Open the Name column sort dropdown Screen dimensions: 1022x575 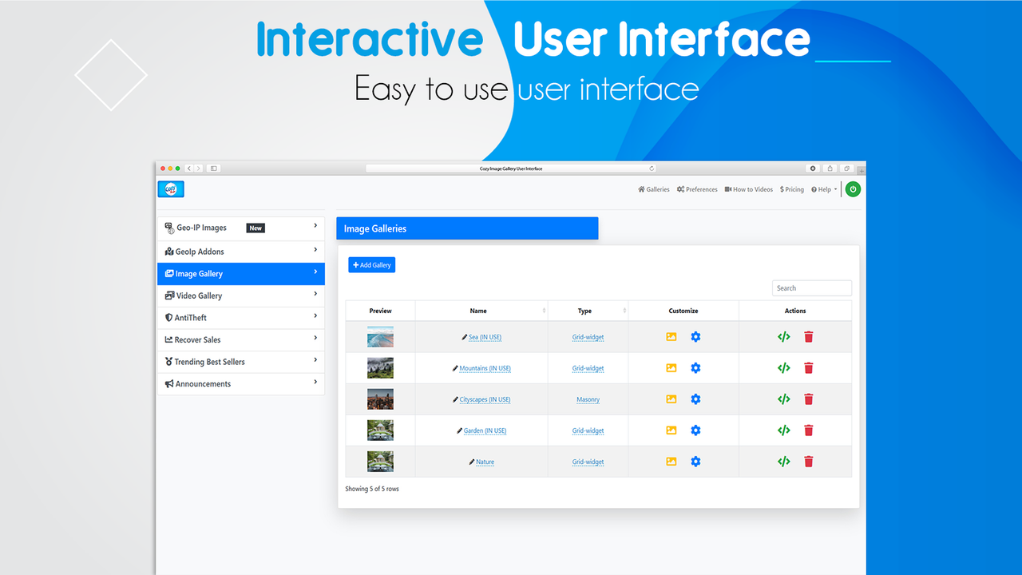click(x=543, y=311)
